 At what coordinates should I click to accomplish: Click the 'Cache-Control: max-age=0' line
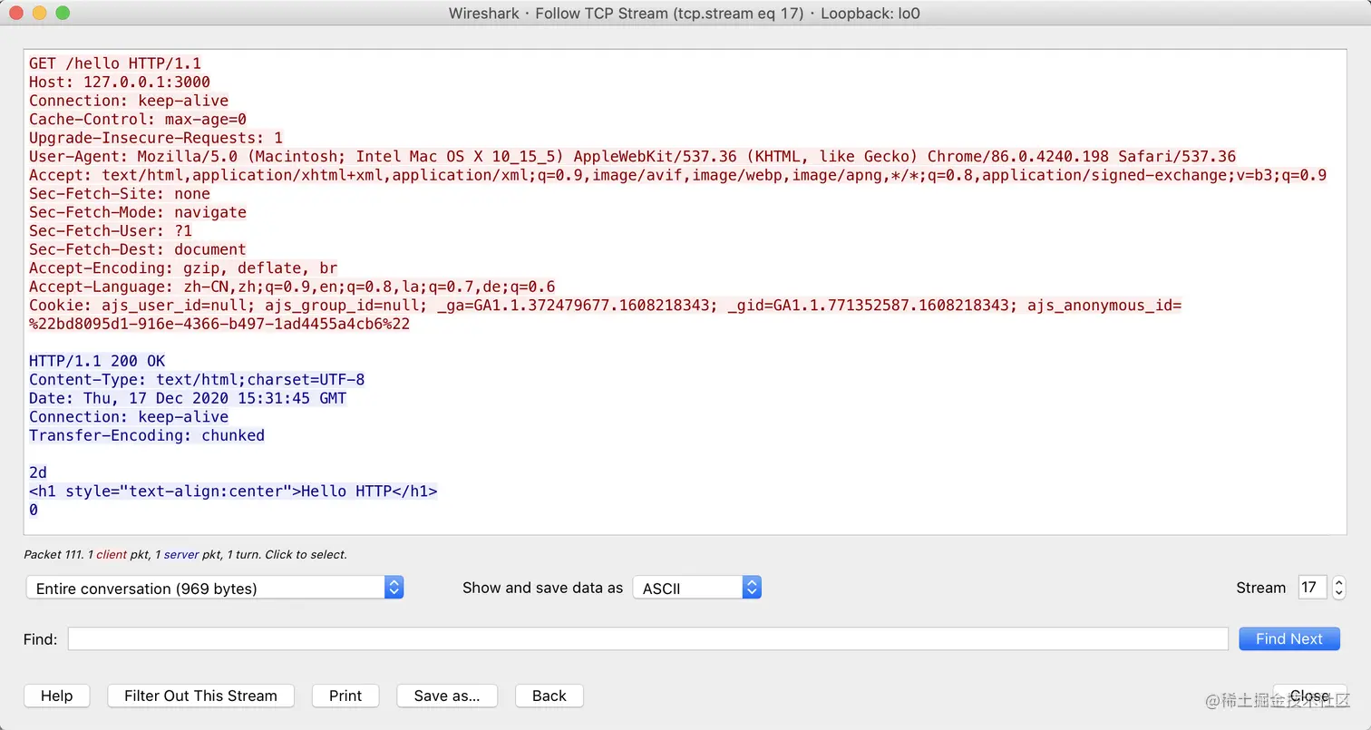[x=138, y=119]
